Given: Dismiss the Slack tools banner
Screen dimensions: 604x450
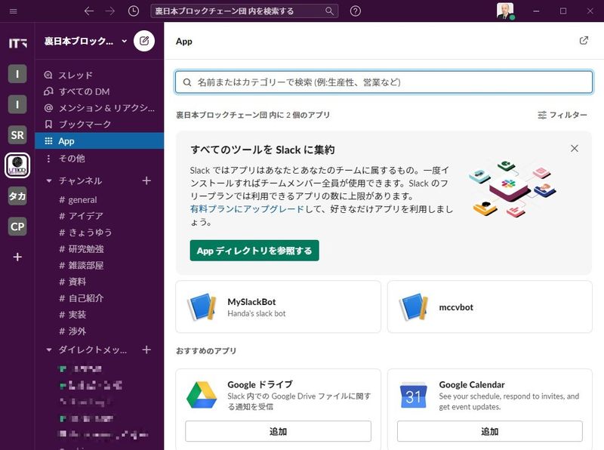Looking at the screenshot, I should (575, 149).
